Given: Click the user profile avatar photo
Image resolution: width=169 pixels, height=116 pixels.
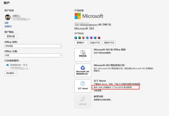Looking at the screenshot, I should pyautogui.click(x=8, y=17).
